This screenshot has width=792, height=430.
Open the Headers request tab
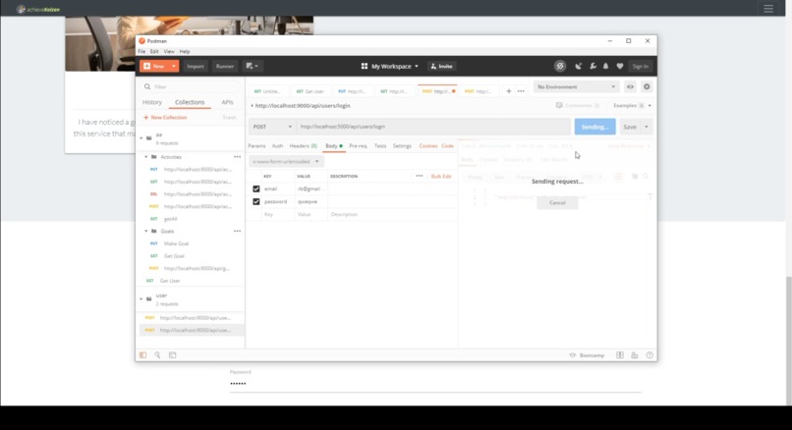pos(303,146)
